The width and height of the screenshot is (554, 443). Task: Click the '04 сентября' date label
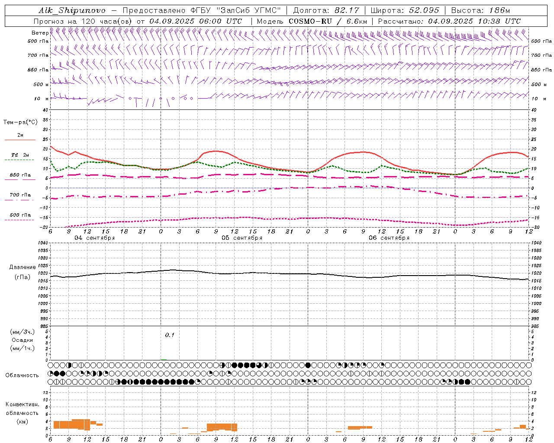[x=95, y=238]
